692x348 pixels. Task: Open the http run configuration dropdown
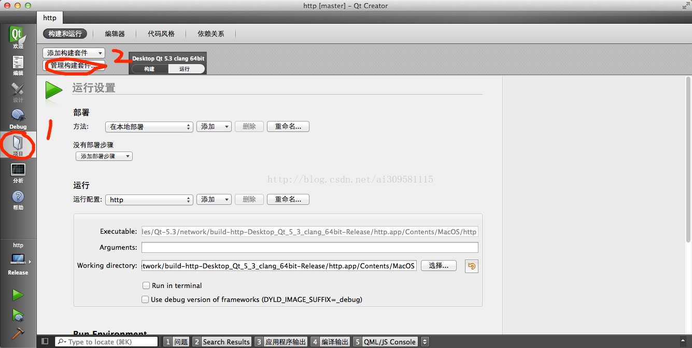pyautogui.click(x=149, y=200)
